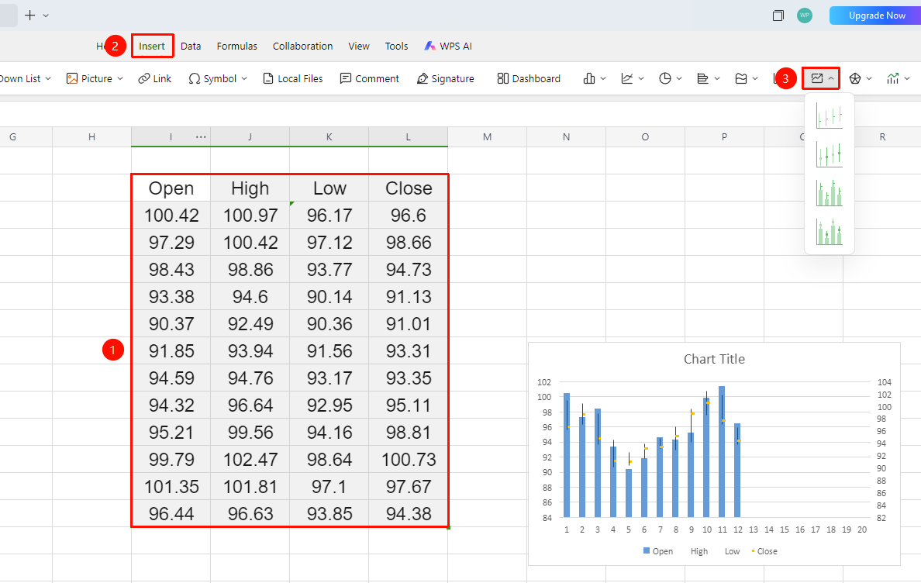Choose the High-Low-Close stock chart thumbnail
This screenshot has width=921, height=583.
tap(829, 116)
